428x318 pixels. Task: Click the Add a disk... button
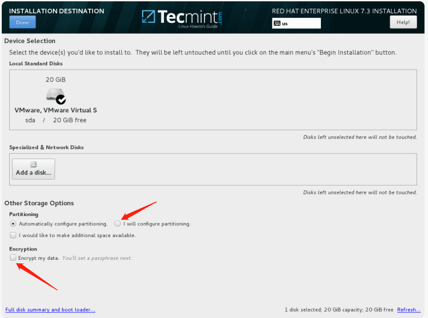[34, 169]
